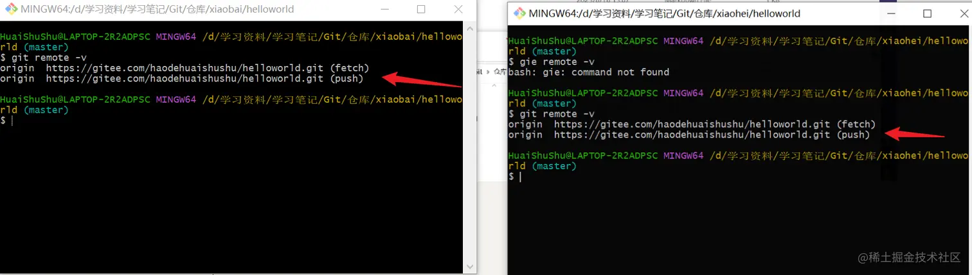The image size is (972, 275).
Task: Click the origin (push) line in the xiaobai terminal
Action: point(182,78)
